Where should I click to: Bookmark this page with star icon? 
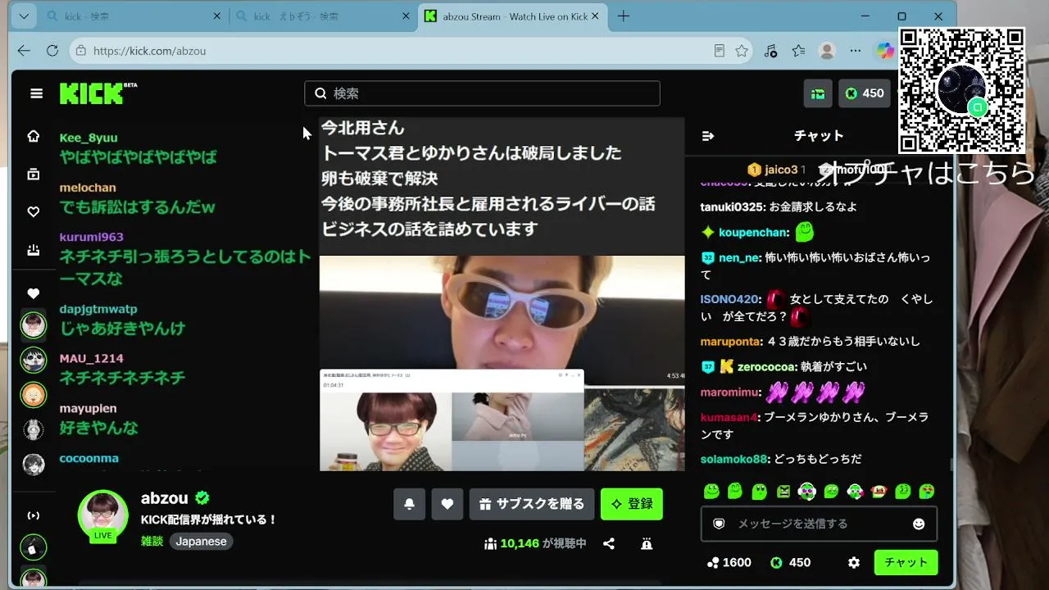click(x=742, y=51)
